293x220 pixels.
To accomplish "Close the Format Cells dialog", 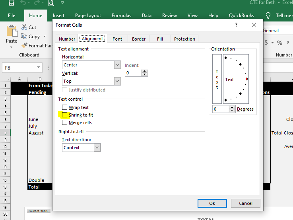I will [254, 25].
